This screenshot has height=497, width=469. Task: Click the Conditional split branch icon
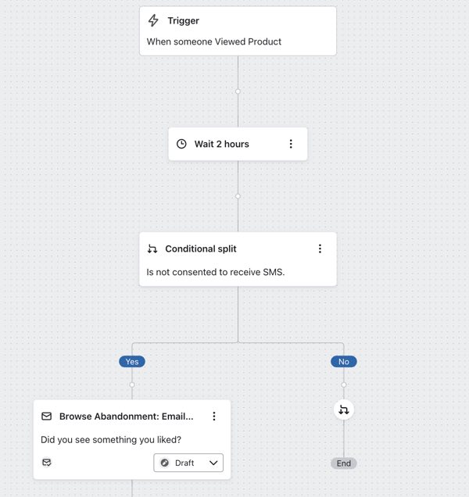(152, 249)
